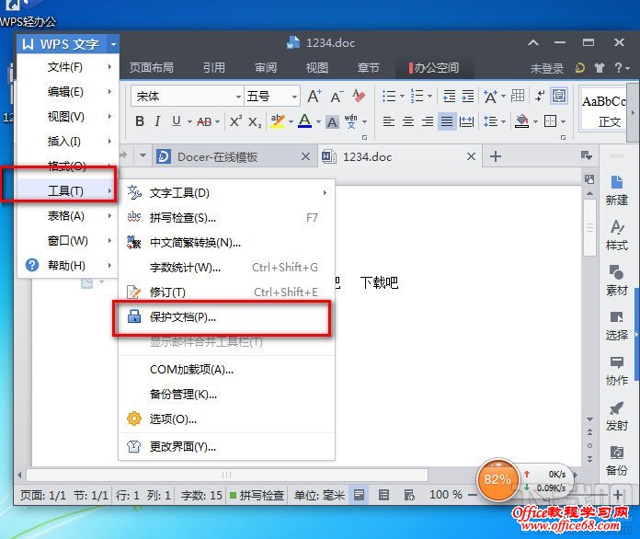Toggle italic formatting
This screenshot has width=640, height=539.
pos(157,121)
